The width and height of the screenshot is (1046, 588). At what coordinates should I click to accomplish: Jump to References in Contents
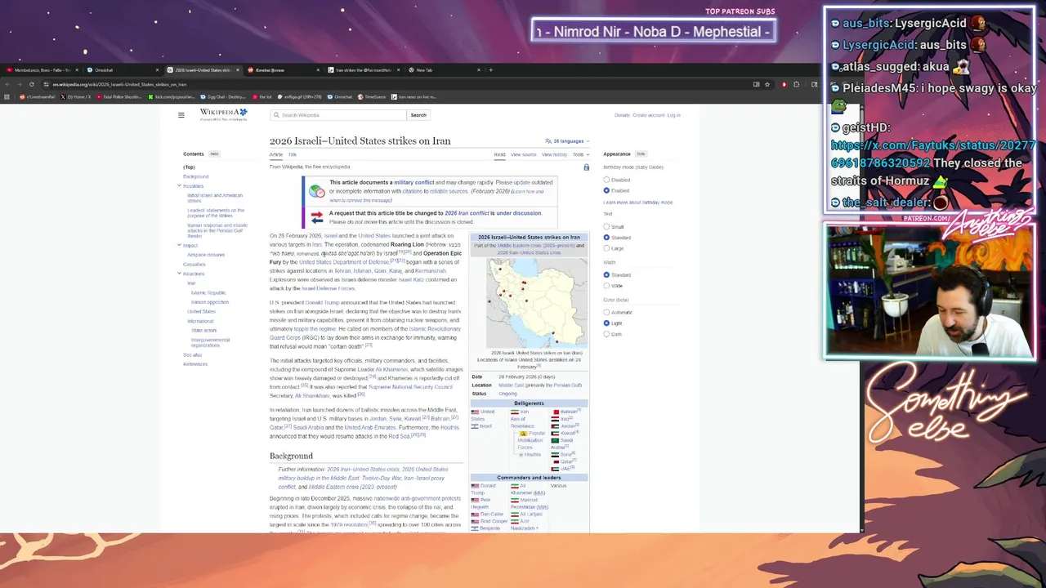click(x=195, y=364)
